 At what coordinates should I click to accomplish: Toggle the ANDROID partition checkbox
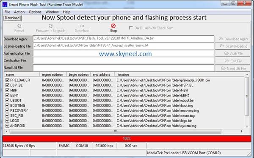pyautogui.click(x=7, y=126)
